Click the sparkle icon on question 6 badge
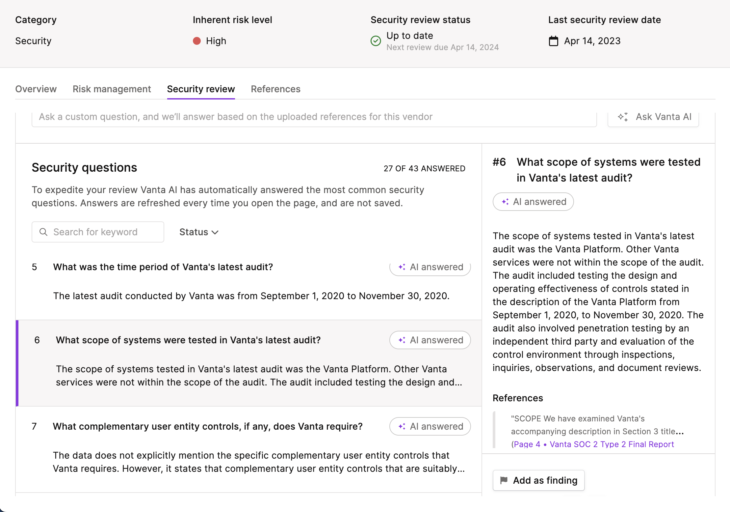Image resolution: width=730 pixels, height=512 pixels. click(402, 340)
